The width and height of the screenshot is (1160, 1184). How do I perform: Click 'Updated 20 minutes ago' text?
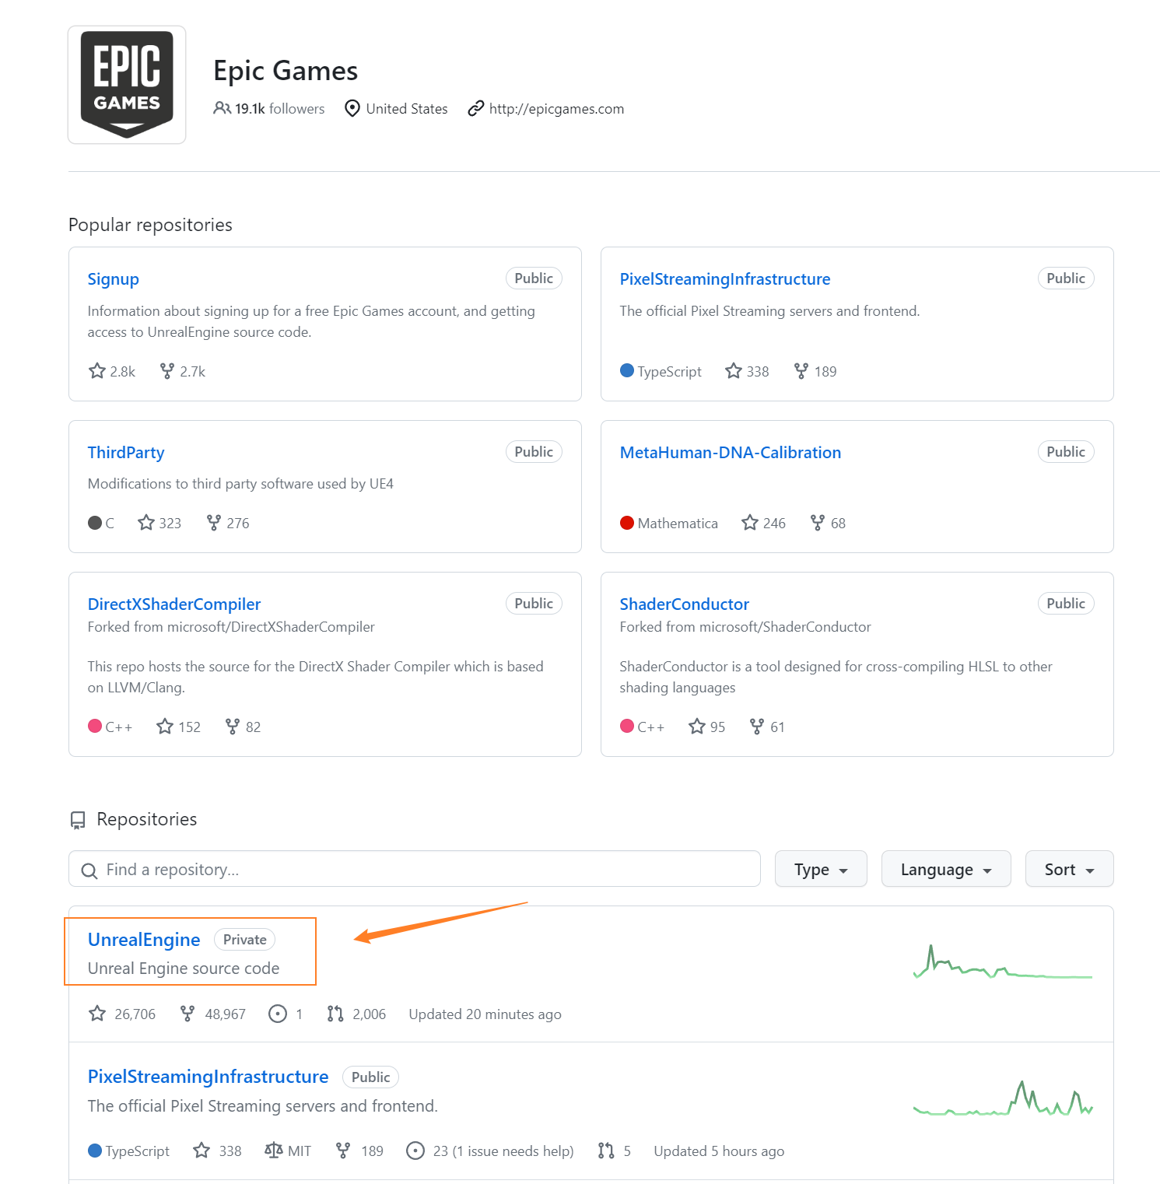pyautogui.click(x=485, y=1014)
